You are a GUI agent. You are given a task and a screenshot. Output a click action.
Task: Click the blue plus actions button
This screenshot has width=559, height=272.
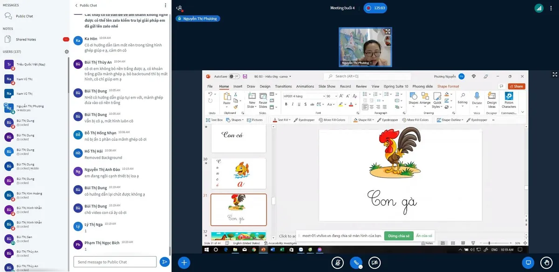(x=184, y=263)
